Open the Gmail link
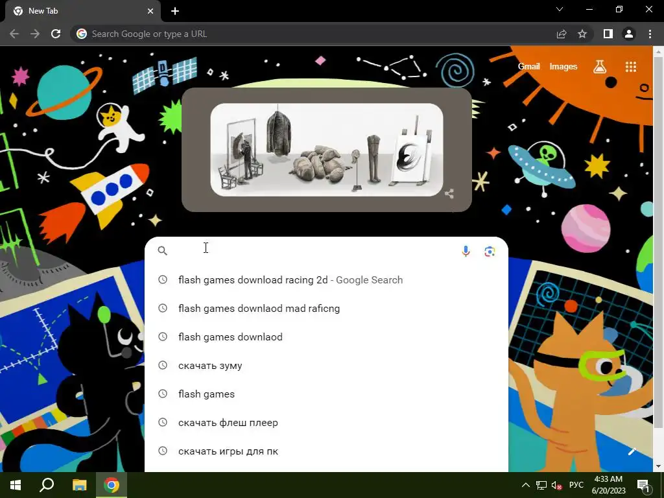 529,67
